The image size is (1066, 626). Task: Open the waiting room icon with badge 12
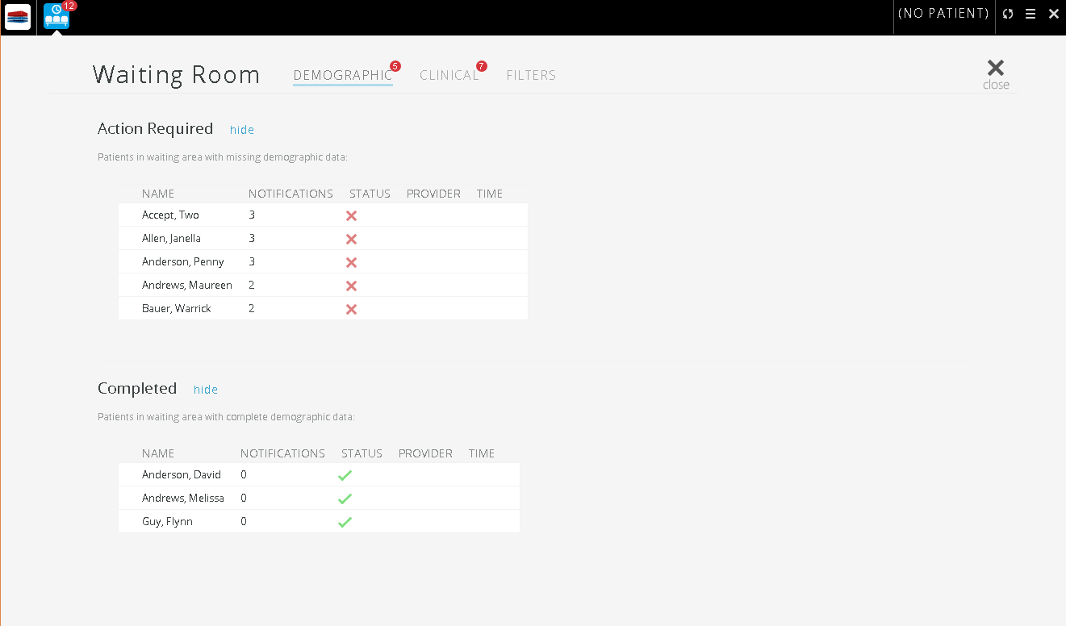click(56, 17)
